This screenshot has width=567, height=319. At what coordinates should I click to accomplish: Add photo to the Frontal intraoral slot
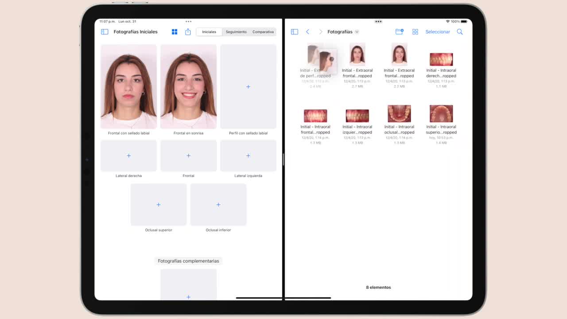[188, 156]
